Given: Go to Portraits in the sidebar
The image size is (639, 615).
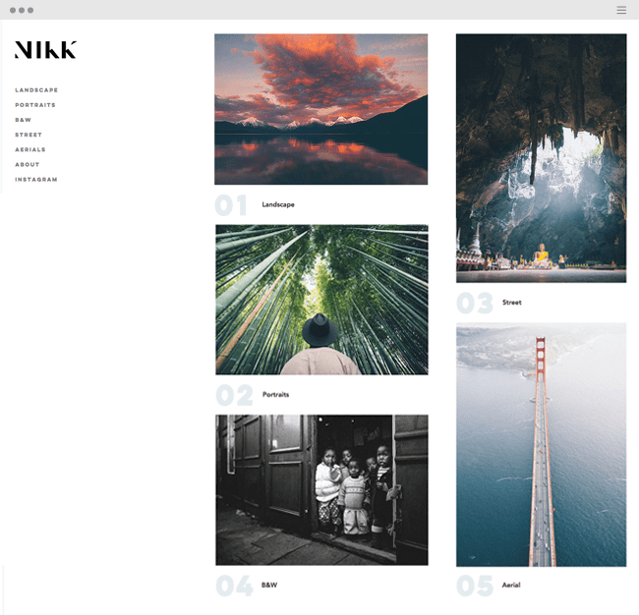Looking at the screenshot, I should pyautogui.click(x=35, y=105).
